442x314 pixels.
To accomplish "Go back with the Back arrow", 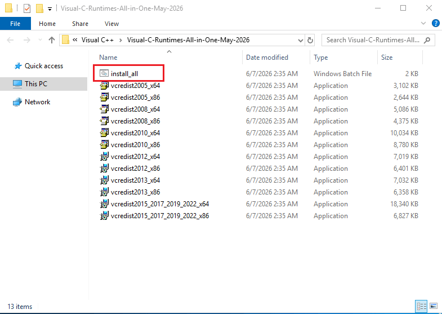I will click(x=10, y=40).
